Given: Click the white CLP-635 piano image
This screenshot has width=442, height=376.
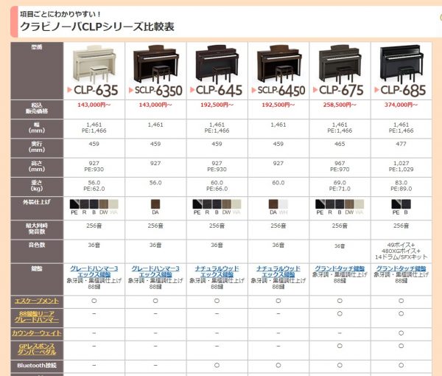Looking at the screenshot, I should coord(94,64).
